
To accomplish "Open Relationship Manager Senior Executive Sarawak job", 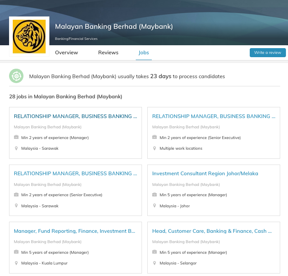I will click(75, 173).
